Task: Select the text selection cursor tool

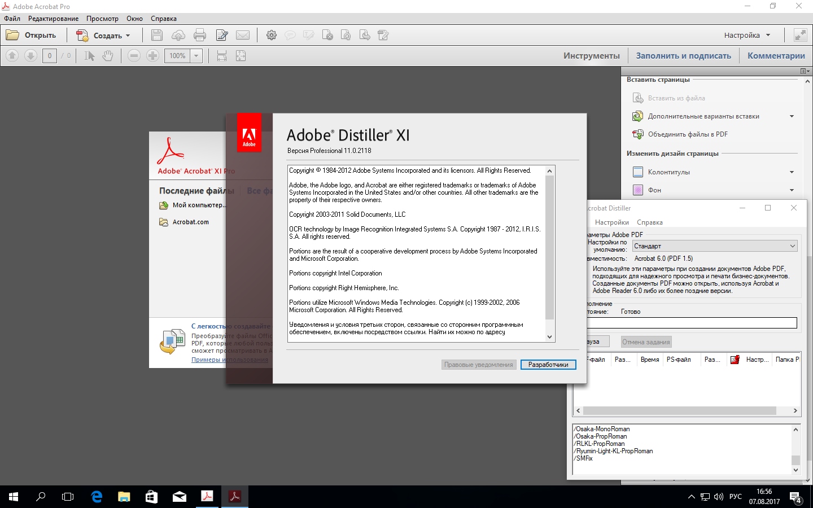Action: [89, 55]
